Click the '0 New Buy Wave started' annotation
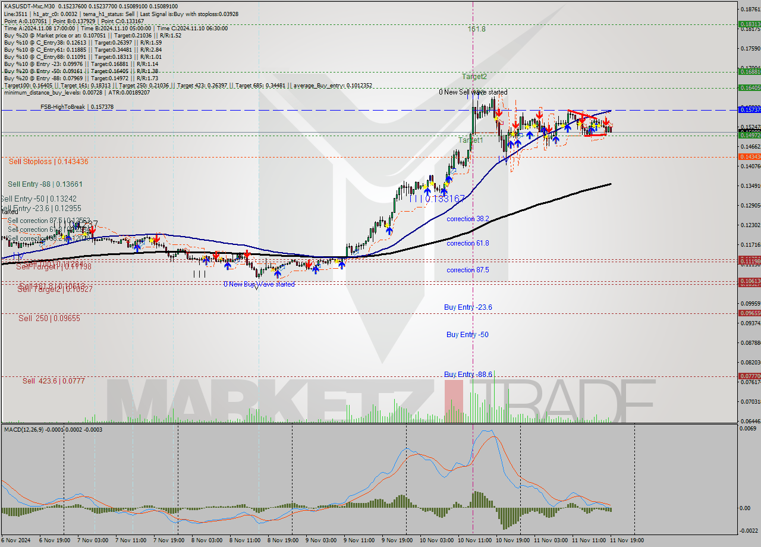The width and height of the screenshot is (761, 547). tap(259, 284)
